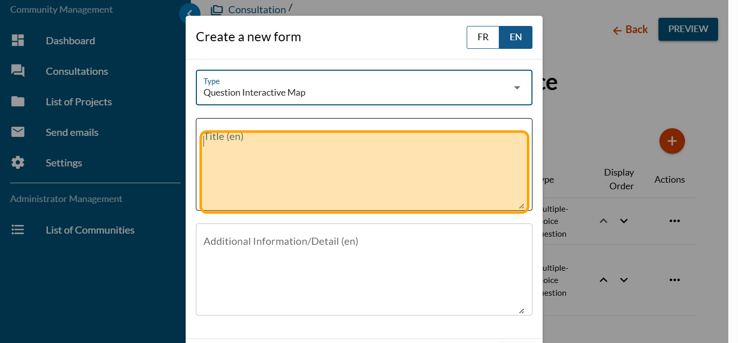Click the Send emails envelope icon
The width and height of the screenshot is (738, 343).
(x=18, y=132)
